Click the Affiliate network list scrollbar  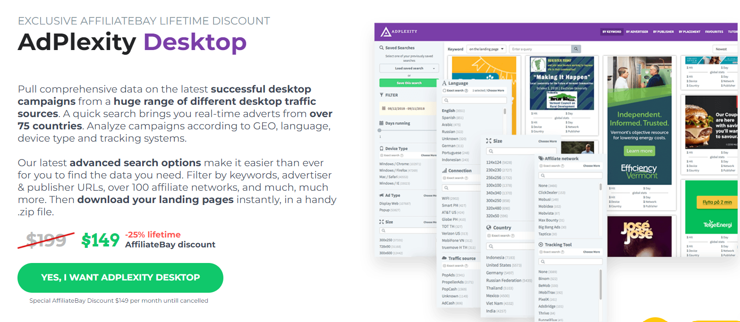[601, 186]
